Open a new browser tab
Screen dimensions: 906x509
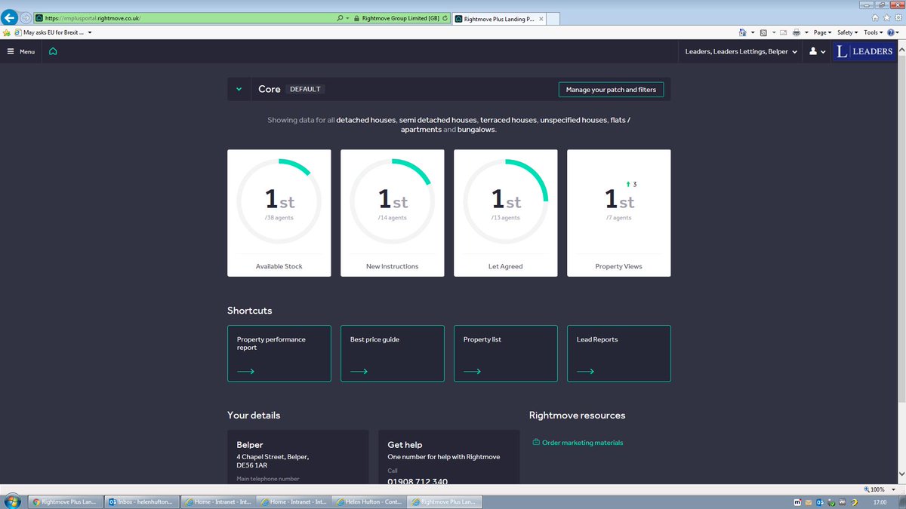pos(553,18)
